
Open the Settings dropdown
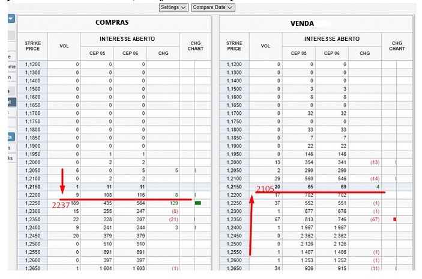coord(174,7)
